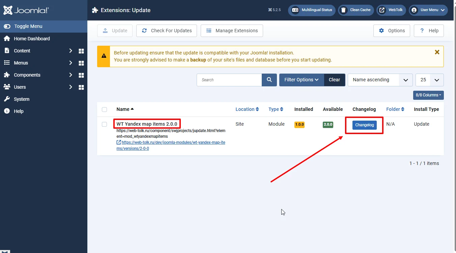This screenshot has width=456, height=253.
Task: Click the Components puzzle icon
Action: click(x=7, y=75)
